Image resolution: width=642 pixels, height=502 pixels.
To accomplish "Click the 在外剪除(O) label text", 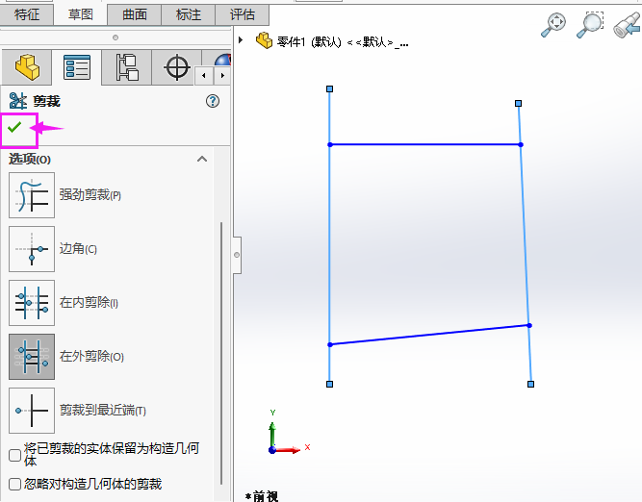I will [91, 357].
